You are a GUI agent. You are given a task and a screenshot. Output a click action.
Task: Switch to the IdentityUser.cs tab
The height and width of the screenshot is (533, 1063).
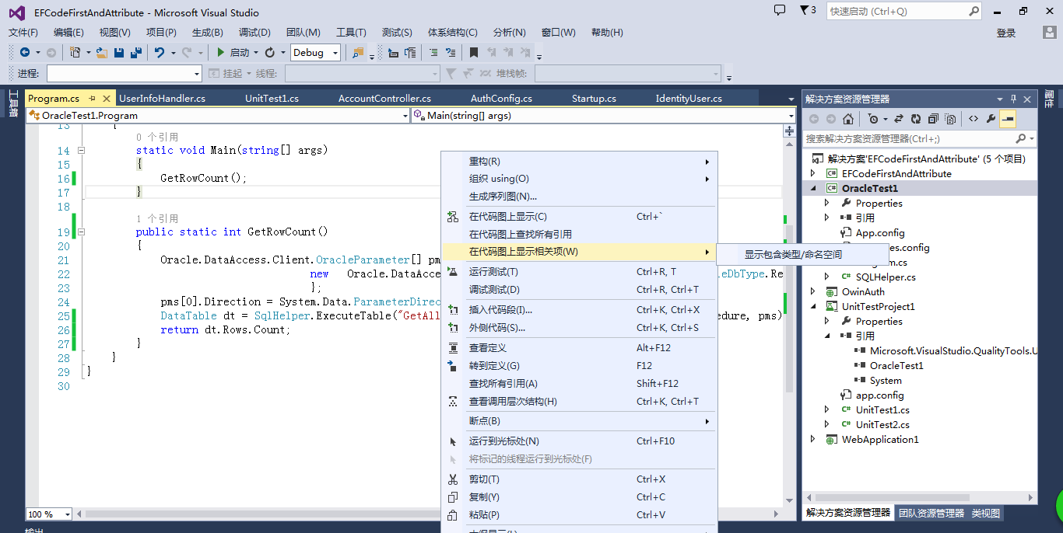[x=689, y=99]
